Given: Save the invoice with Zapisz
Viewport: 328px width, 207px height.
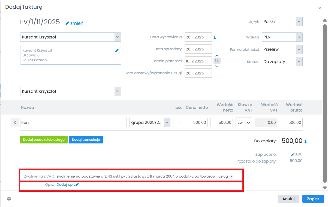Looking at the screenshot, I should 313,199.
